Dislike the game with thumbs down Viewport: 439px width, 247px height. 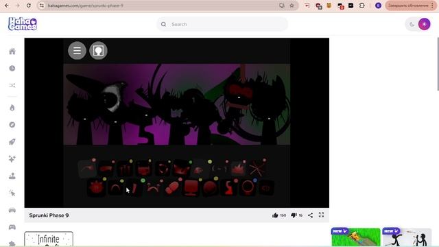294,215
